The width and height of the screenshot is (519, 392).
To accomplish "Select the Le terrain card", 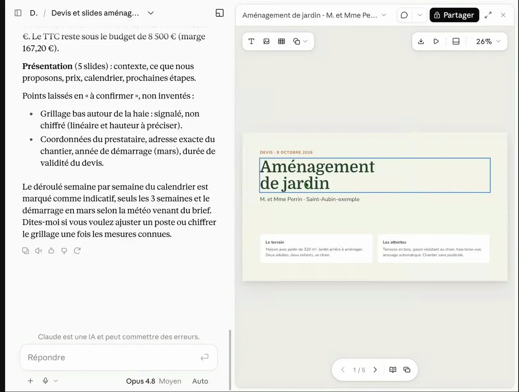I will coord(316,249).
